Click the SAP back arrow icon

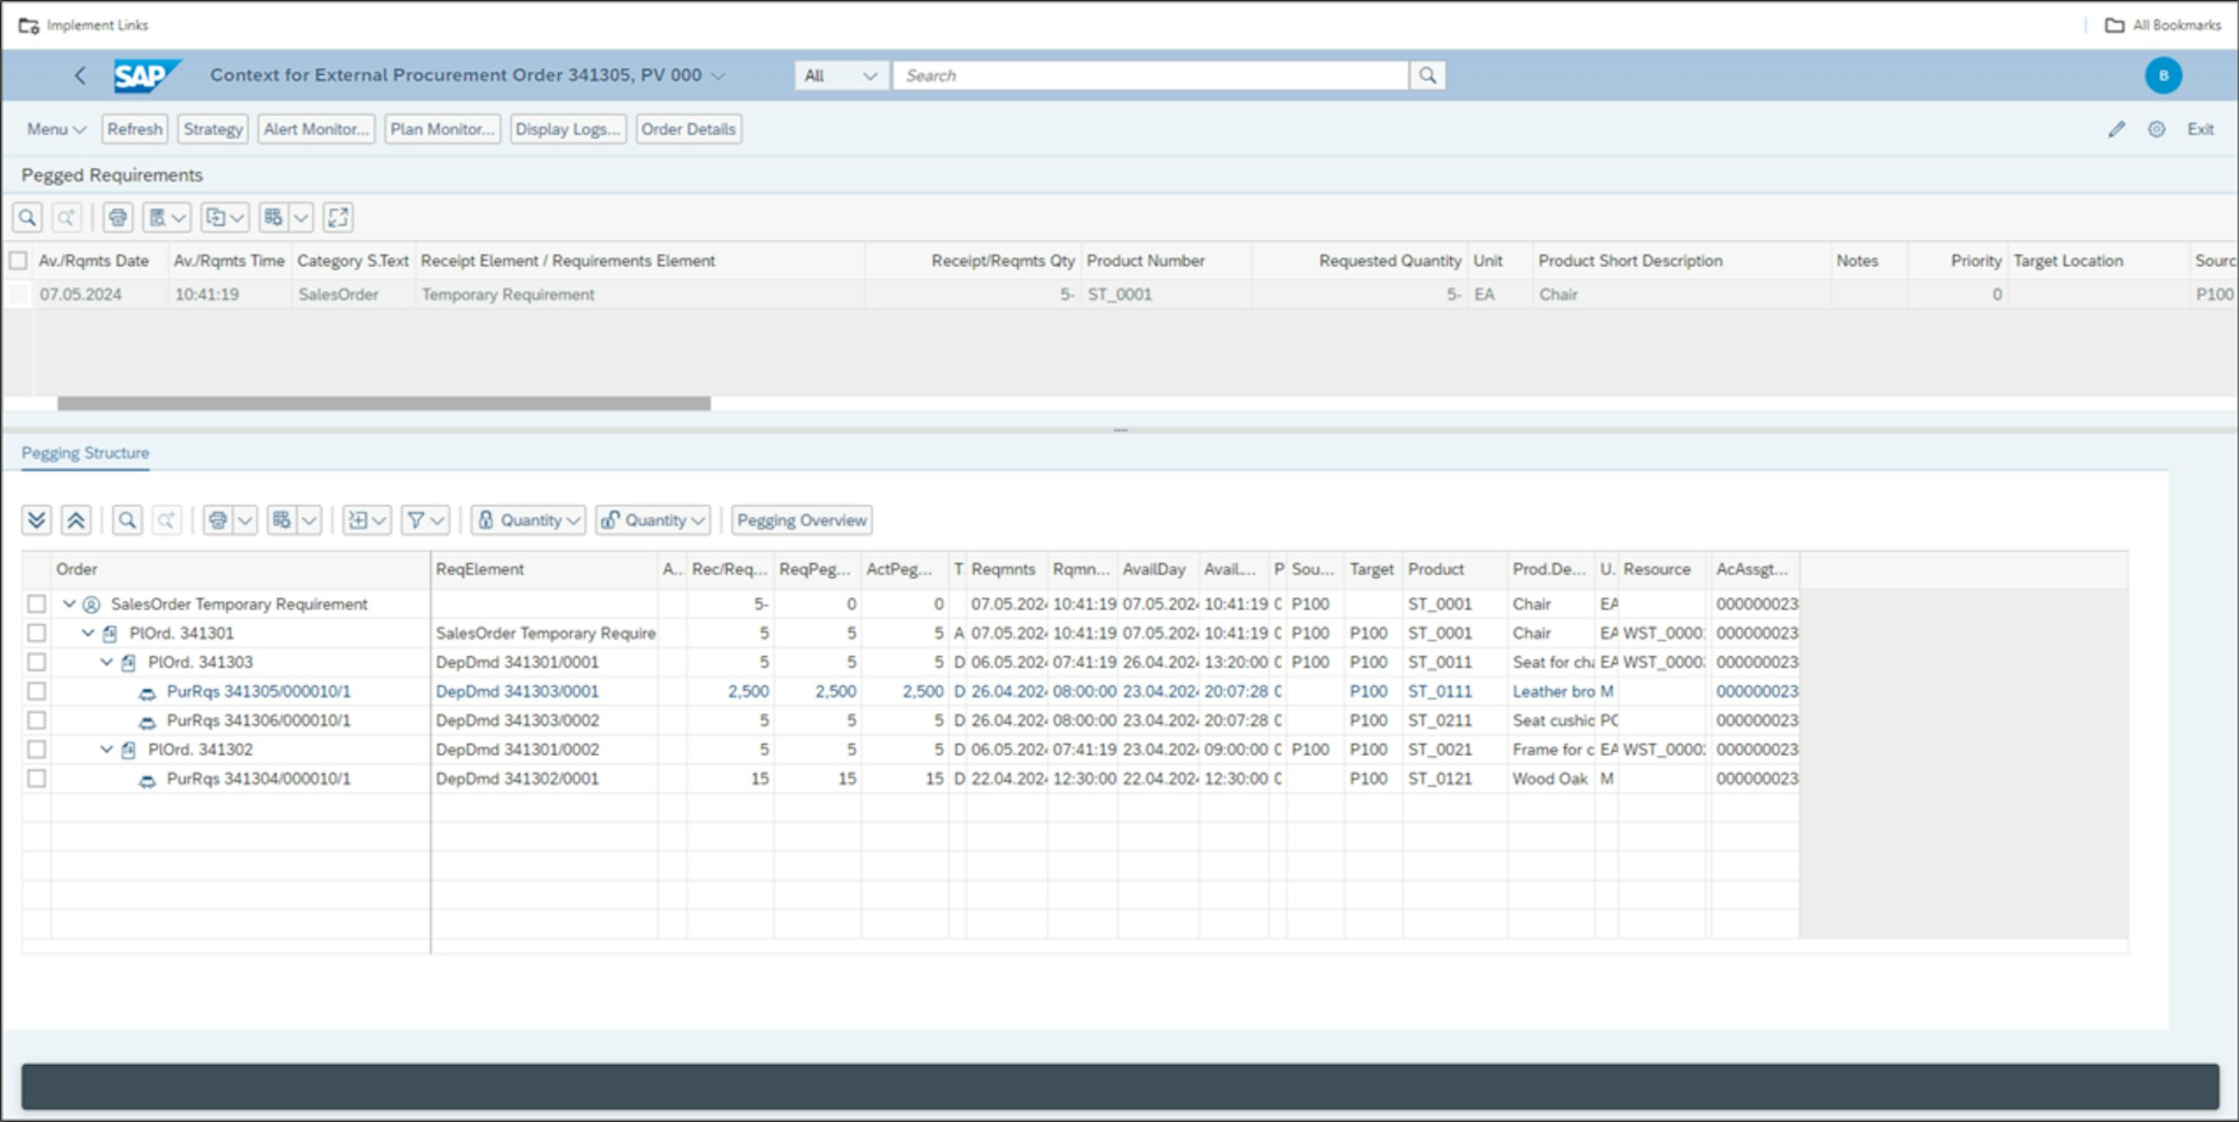[x=80, y=76]
